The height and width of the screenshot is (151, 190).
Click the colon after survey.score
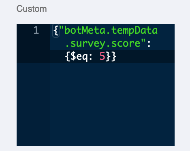coord(149,44)
